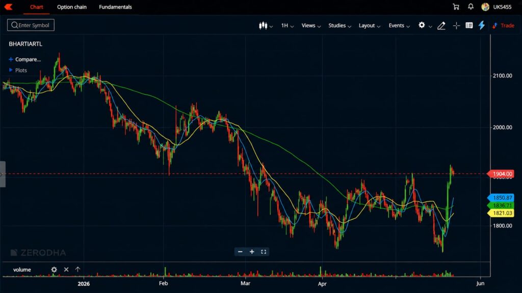Viewport: 522px width, 293px height.
Task: Open the volume study settings gear
Action: point(54,270)
